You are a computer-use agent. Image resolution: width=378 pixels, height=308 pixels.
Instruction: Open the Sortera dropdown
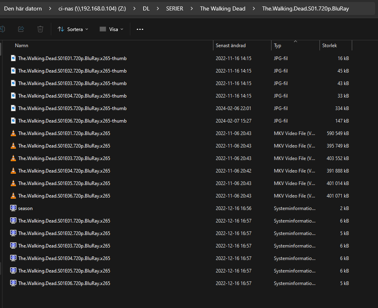coord(73,29)
